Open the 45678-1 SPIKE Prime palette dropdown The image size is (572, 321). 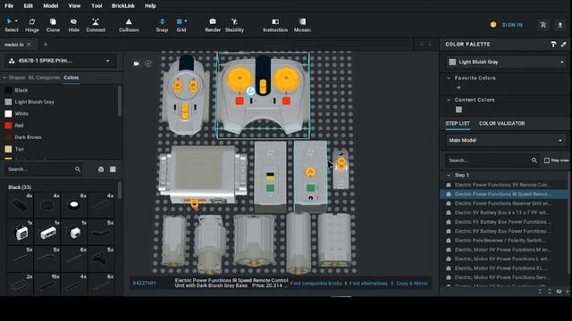point(60,61)
